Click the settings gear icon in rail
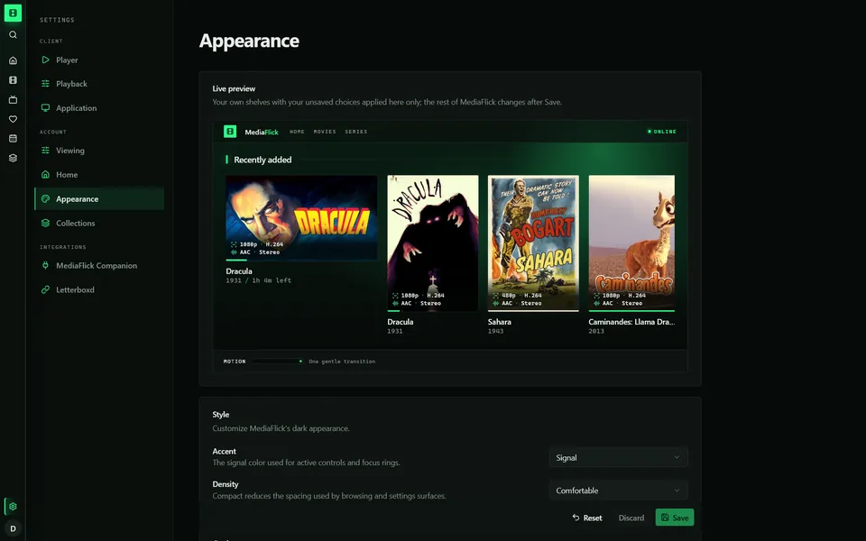 pyautogui.click(x=13, y=506)
